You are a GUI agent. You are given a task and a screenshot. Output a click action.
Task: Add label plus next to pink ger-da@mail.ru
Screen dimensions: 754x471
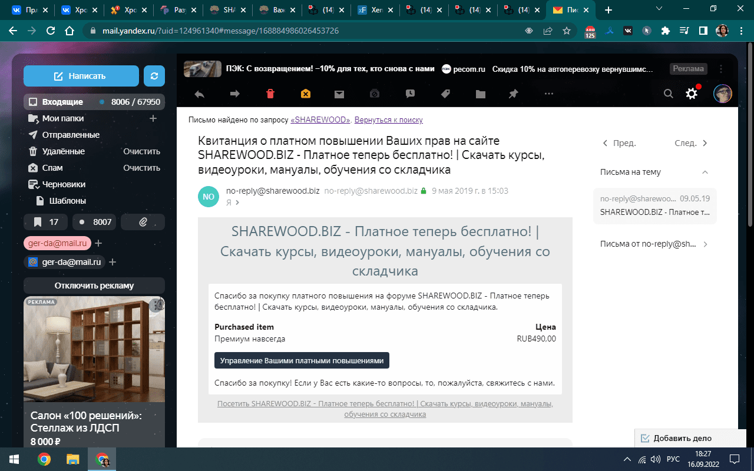click(99, 243)
